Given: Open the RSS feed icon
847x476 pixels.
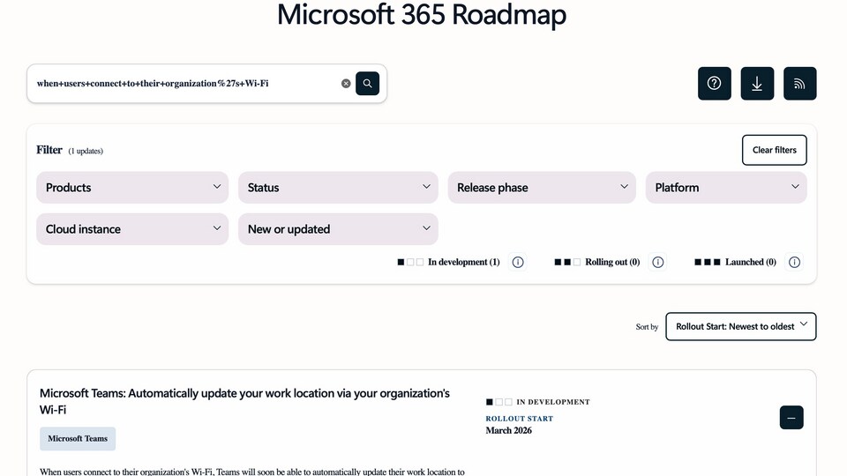Looking at the screenshot, I should point(799,83).
